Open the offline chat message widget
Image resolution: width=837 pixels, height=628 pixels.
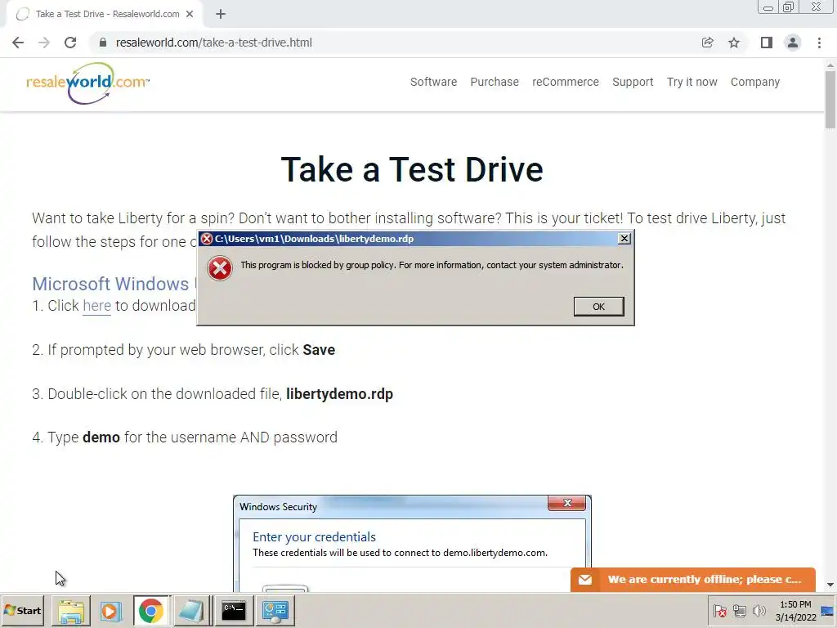(x=693, y=580)
